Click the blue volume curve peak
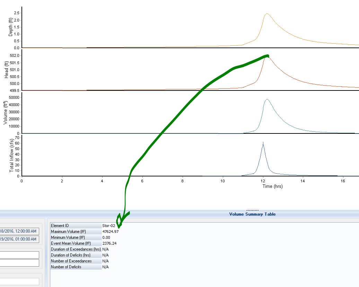The width and height of the screenshot is (359, 287). coord(267,99)
